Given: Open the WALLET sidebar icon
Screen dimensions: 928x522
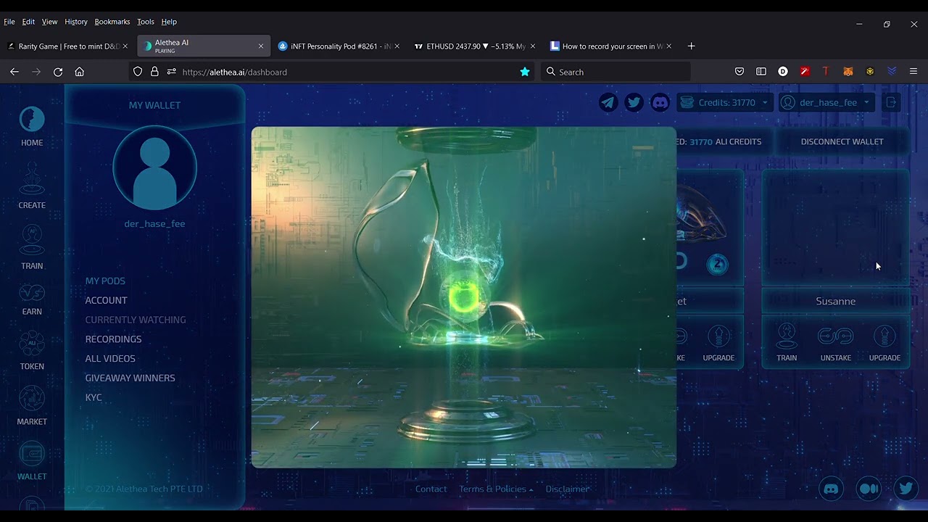Looking at the screenshot, I should (32, 454).
